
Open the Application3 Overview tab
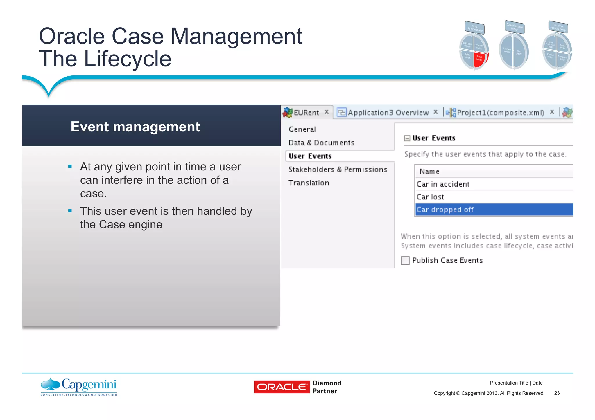point(388,112)
